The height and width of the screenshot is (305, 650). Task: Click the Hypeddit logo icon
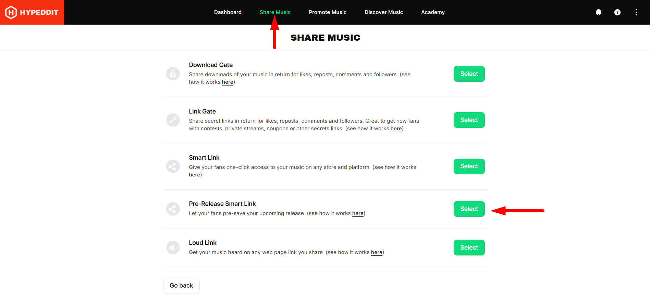(x=11, y=12)
